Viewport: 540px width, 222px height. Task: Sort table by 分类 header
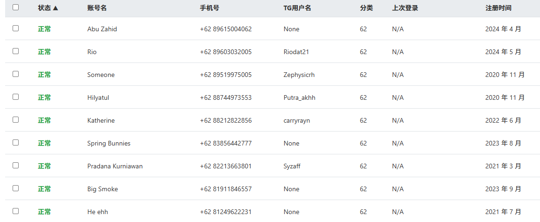tap(366, 8)
